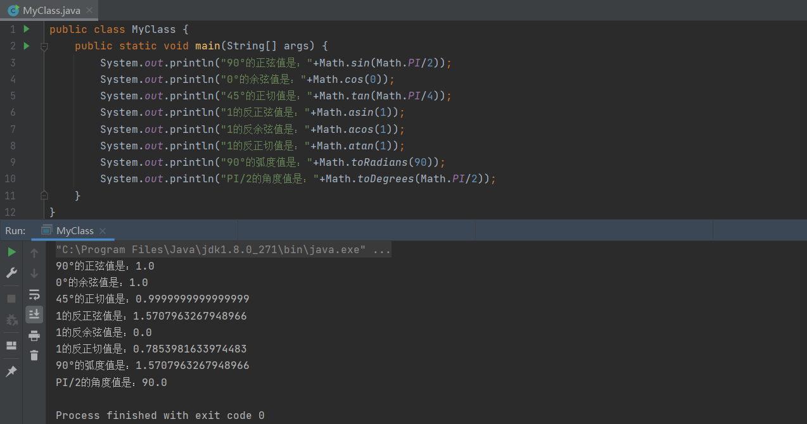Click 'Process finished with exit code 0'
Image resolution: width=807 pixels, height=424 pixels.
160,416
